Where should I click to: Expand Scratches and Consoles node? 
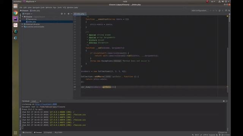(22, 27)
